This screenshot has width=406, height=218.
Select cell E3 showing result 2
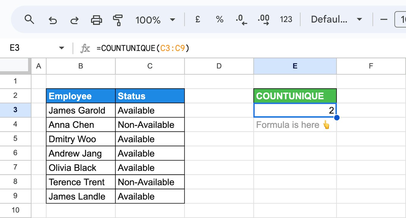tap(295, 110)
